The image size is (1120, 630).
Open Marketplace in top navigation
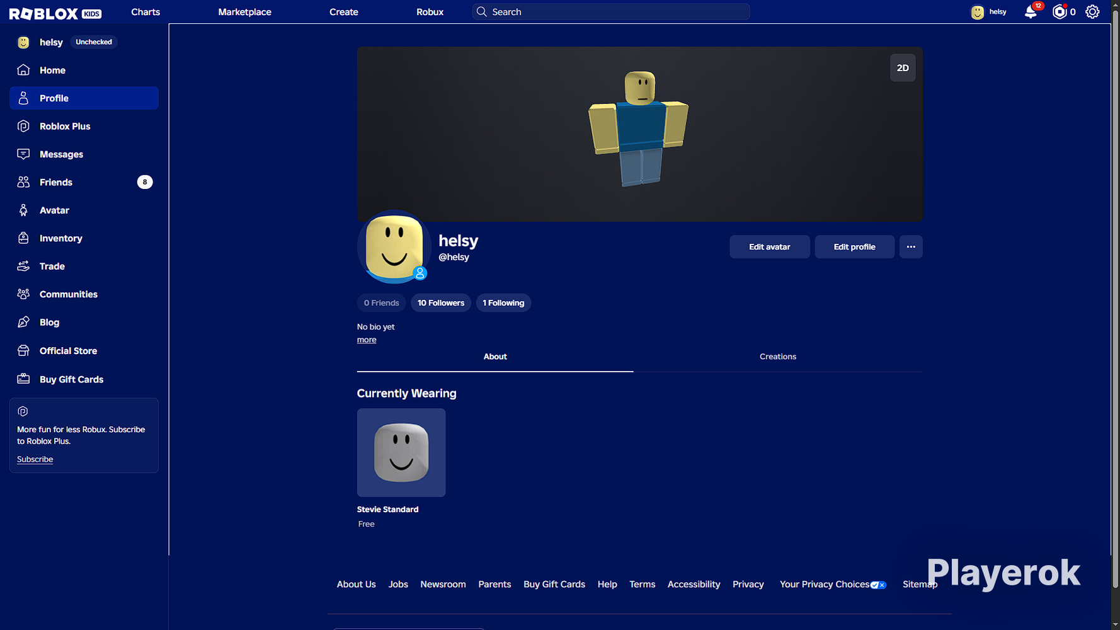pyautogui.click(x=245, y=12)
